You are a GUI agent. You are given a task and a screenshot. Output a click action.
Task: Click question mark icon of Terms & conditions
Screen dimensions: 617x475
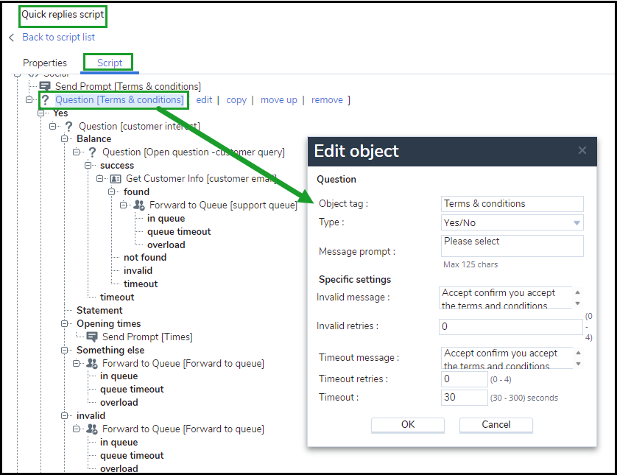click(45, 100)
